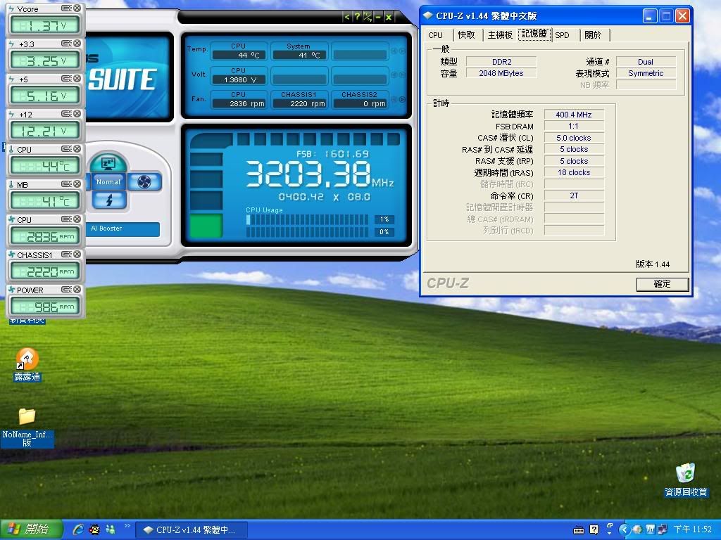721x540 pixels.
Task: Open settings icon on the CHASSIS1 widget
Action: point(66,255)
